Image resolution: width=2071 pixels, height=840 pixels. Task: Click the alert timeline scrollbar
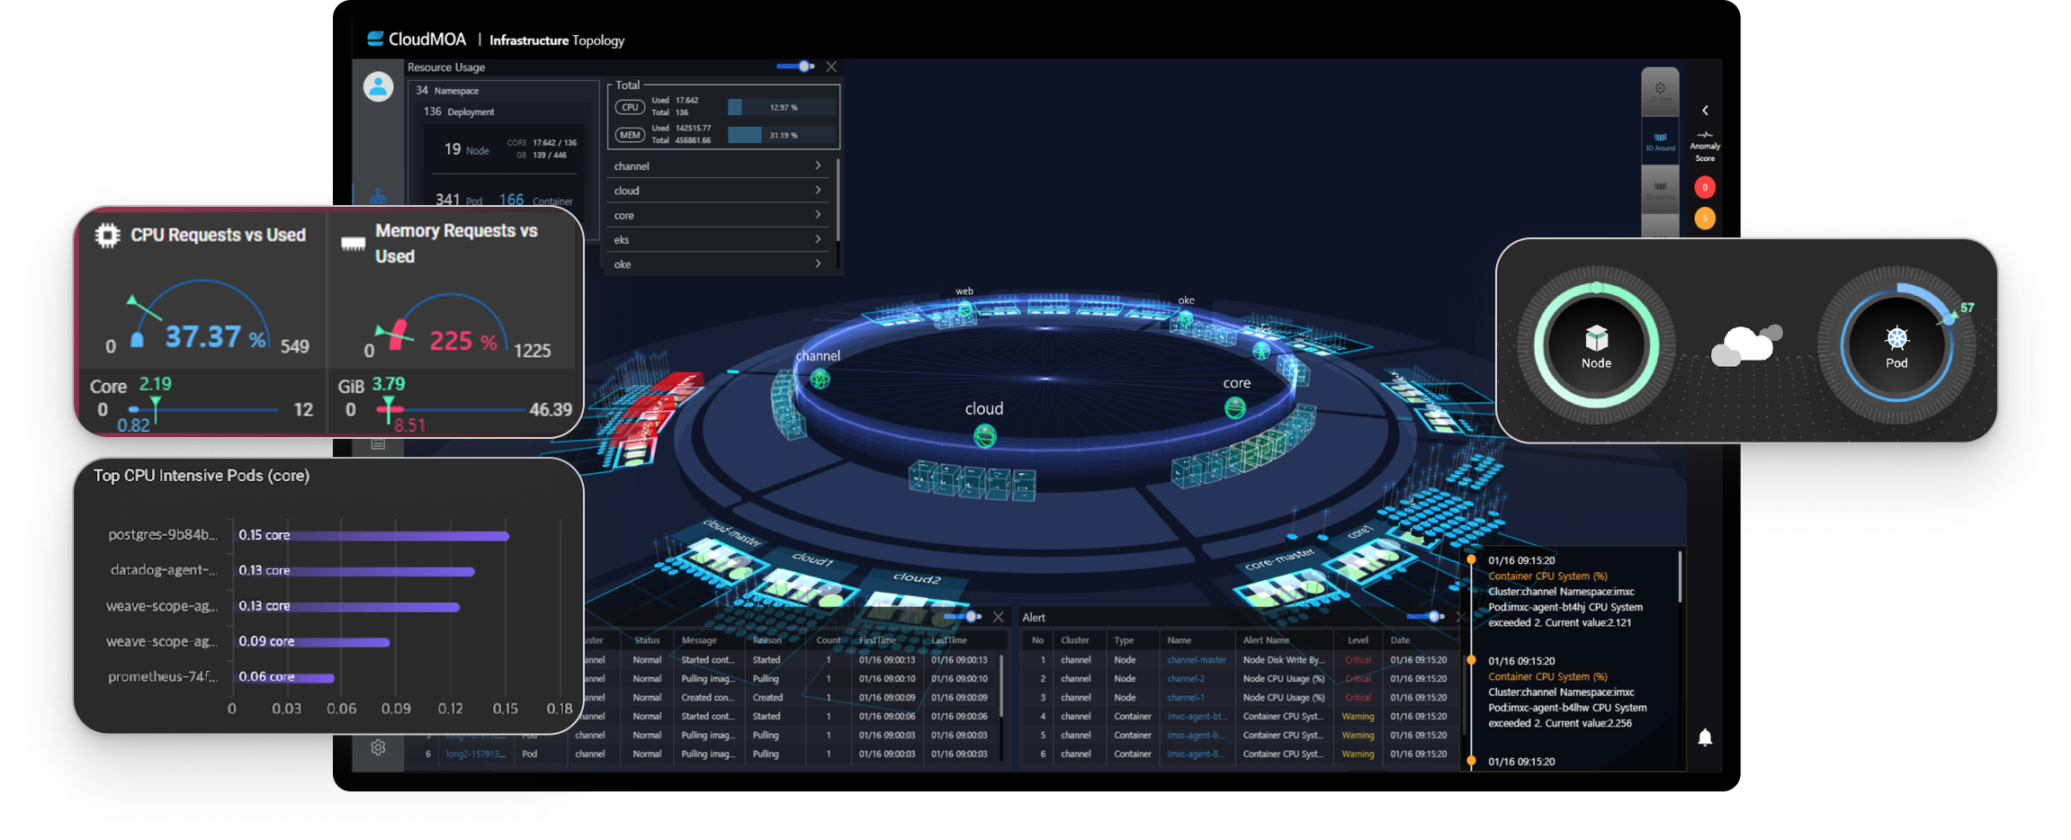pyautogui.click(x=1679, y=576)
